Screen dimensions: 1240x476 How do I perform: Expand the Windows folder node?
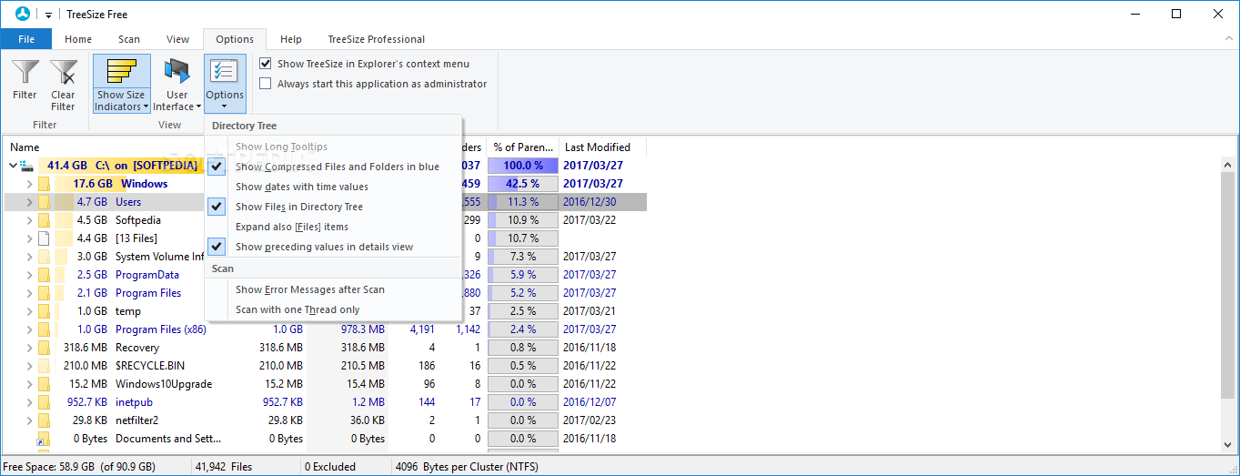pos(29,184)
